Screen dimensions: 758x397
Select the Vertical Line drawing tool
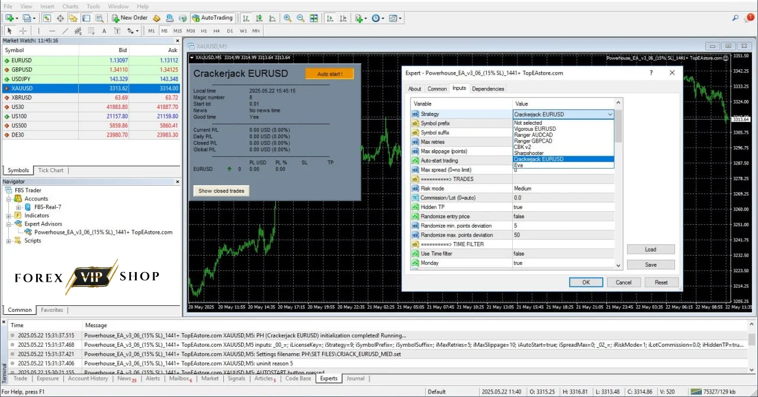click(39, 31)
